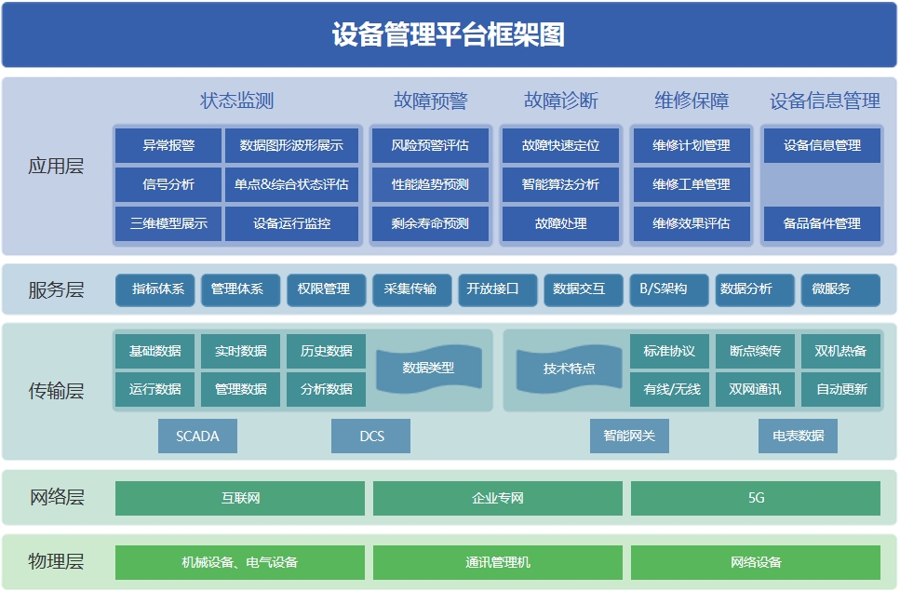Select the 实时数据 box
The width and height of the screenshot is (900, 591).
(240, 351)
